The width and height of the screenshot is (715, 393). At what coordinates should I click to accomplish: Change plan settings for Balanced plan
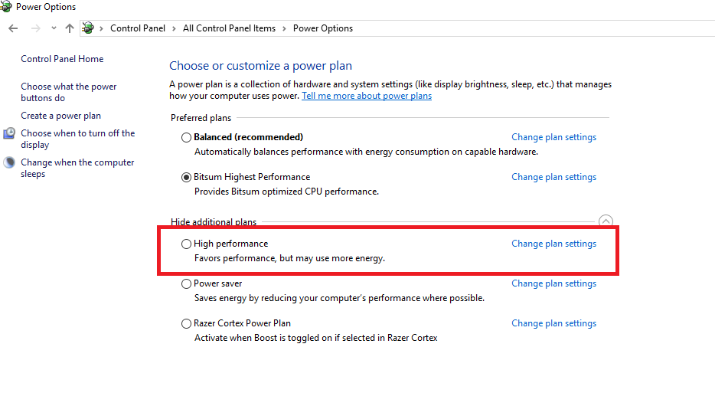pyautogui.click(x=553, y=137)
